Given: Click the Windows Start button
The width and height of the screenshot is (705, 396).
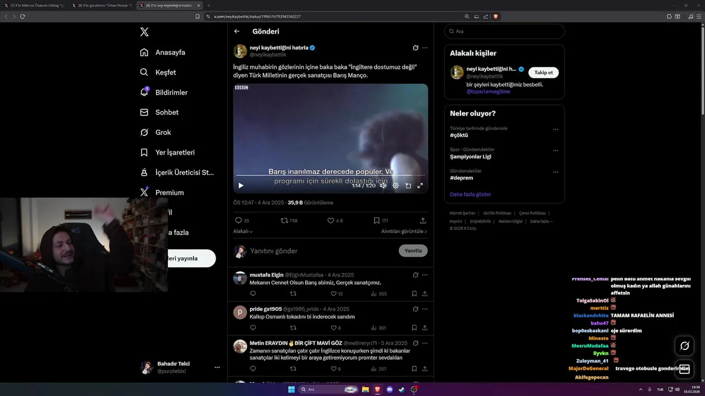Looking at the screenshot, I should 291,389.
